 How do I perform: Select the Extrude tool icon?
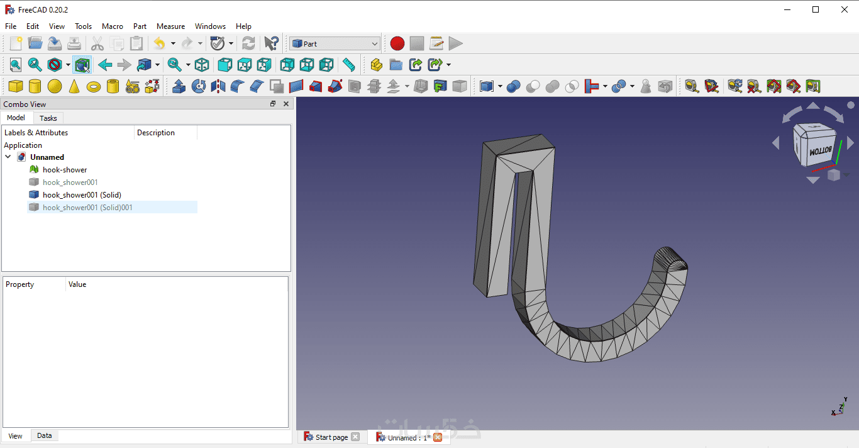179,86
